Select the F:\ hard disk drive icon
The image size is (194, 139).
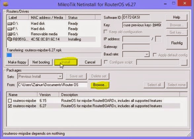pyautogui.click(x=10, y=29)
